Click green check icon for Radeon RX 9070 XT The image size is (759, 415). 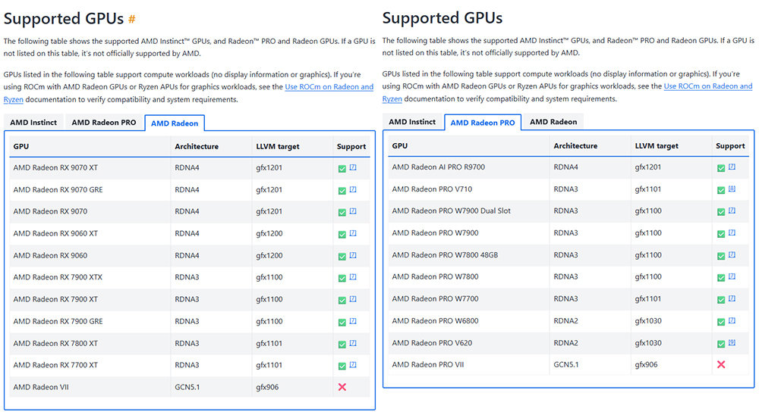tap(342, 168)
